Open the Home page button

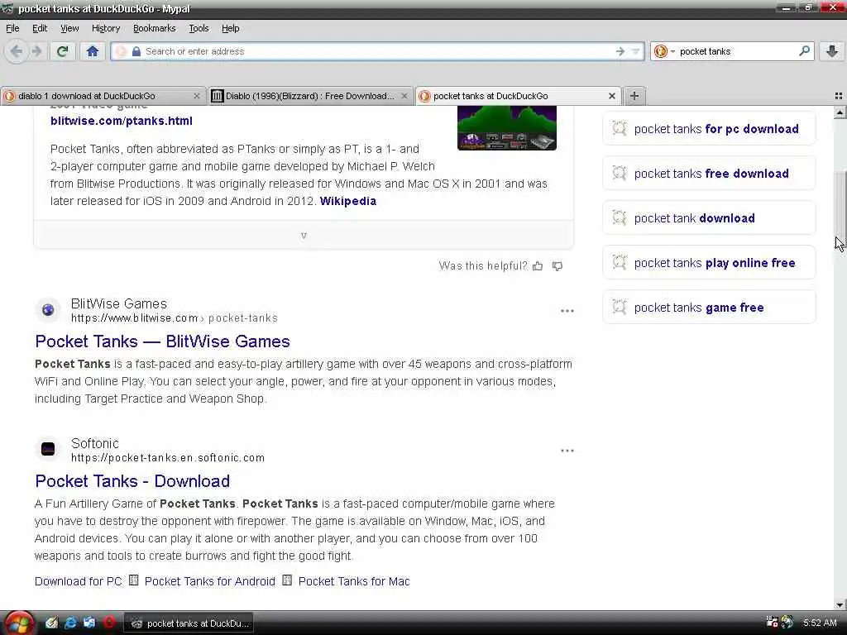(x=93, y=51)
